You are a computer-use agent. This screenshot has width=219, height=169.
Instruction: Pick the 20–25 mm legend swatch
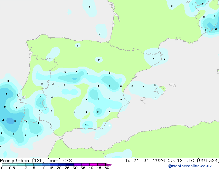point(62,165)
